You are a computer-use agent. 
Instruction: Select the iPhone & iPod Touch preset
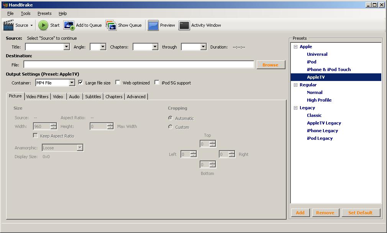329,70
